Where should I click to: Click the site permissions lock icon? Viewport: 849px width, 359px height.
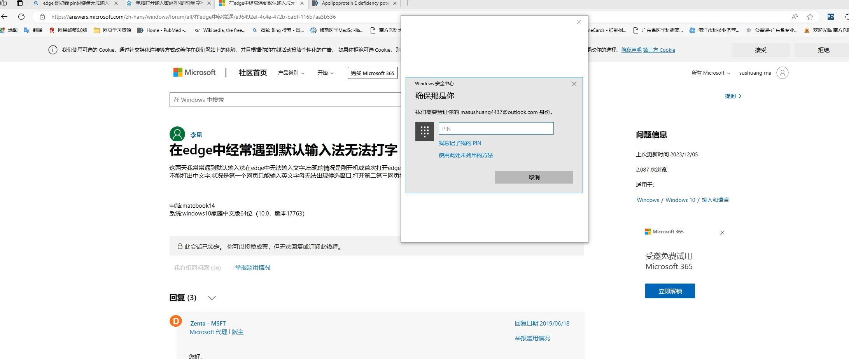[42, 17]
